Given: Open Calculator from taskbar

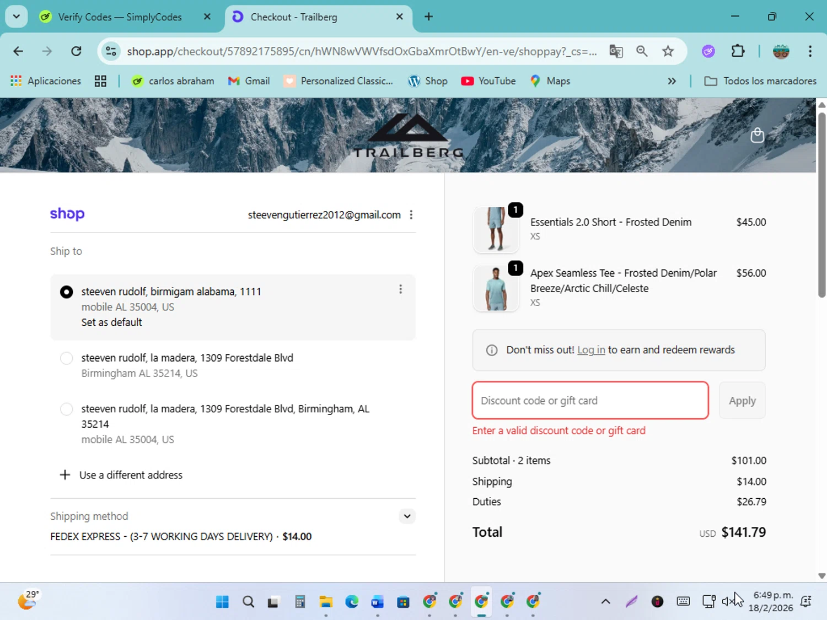Looking at the screenshot, I should 300,601.
